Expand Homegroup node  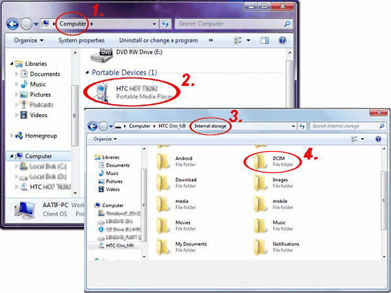tap(12, 136)
